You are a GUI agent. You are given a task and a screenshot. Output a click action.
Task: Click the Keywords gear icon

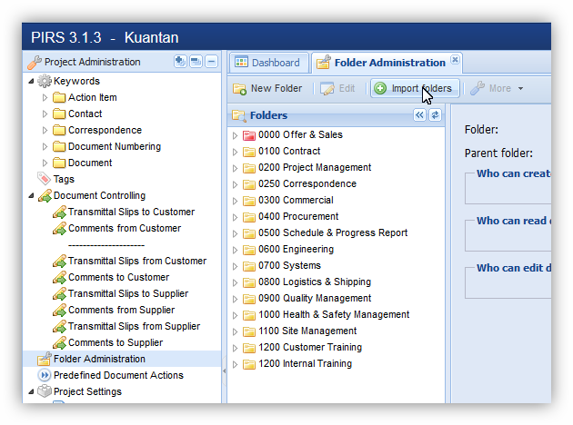click(45, 81)
